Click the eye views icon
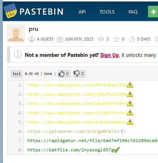The width and height of the screenshot is (158, 163). point(101,39)
